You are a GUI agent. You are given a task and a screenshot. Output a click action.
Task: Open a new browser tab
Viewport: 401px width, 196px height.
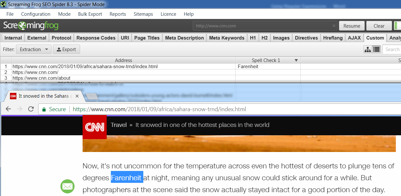coord(92,96)
